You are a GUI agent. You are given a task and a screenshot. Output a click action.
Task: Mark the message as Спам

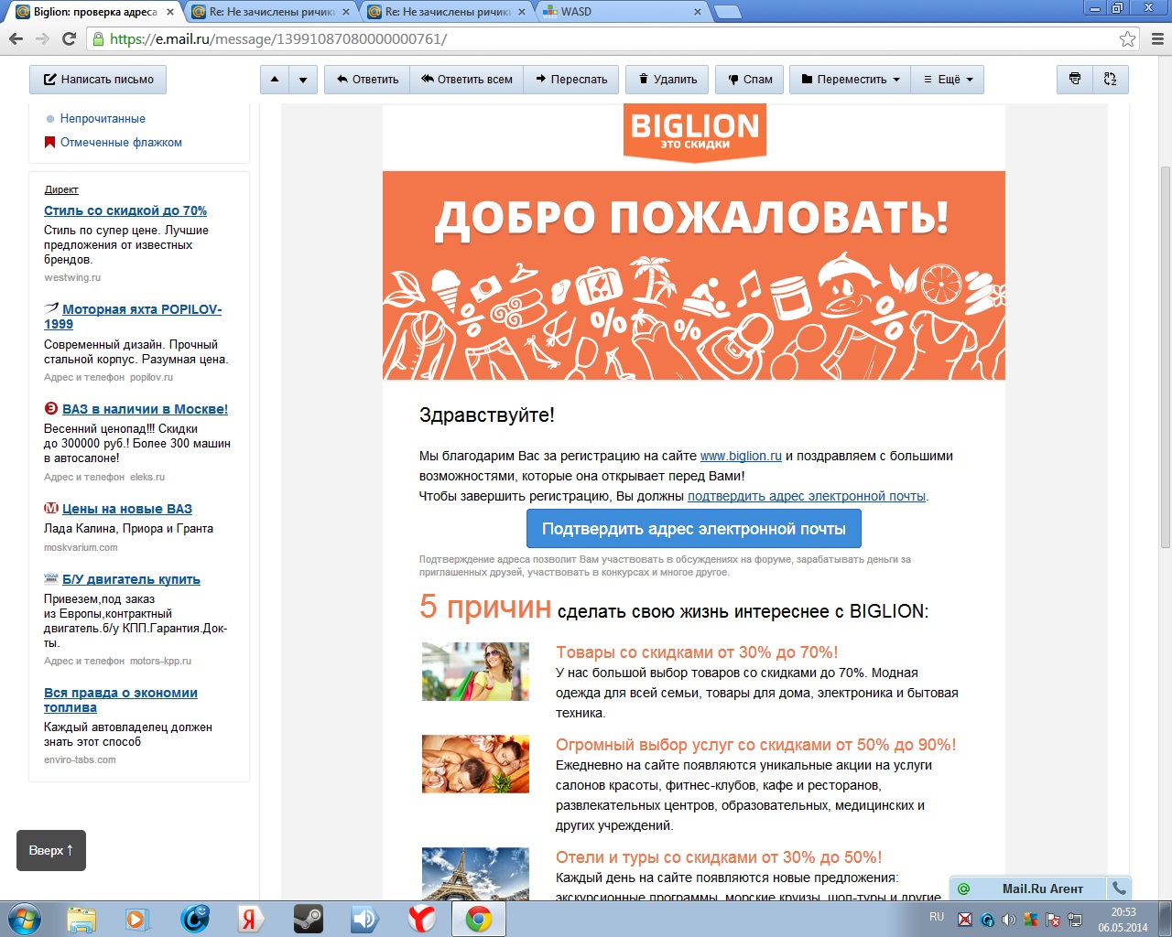750,80
